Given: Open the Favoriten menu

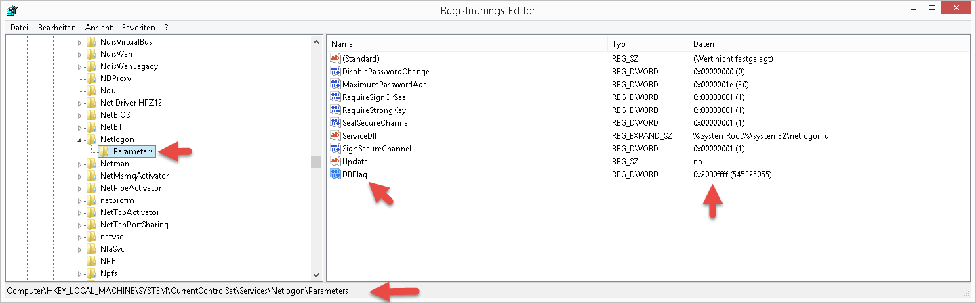Looking at the screenshot, I should (x=138, y=28).
